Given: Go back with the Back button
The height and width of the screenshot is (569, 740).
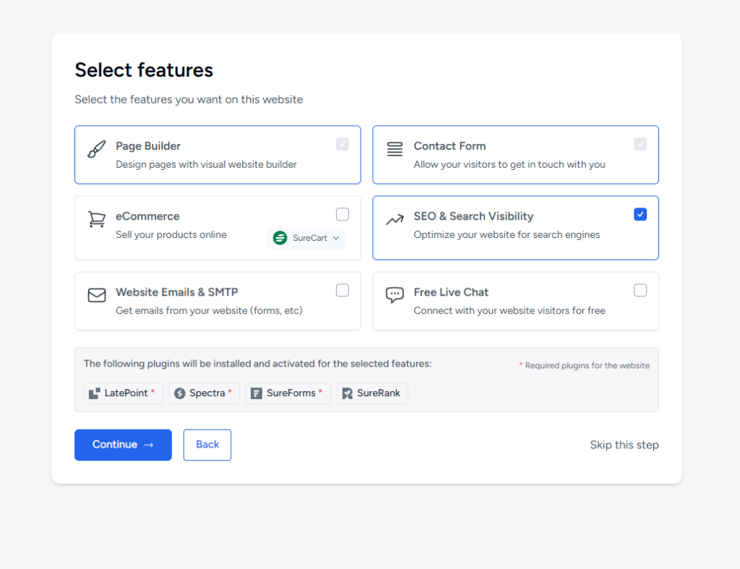Looking at the screenshot, I should pyautogui.click(x=207, y=445).
